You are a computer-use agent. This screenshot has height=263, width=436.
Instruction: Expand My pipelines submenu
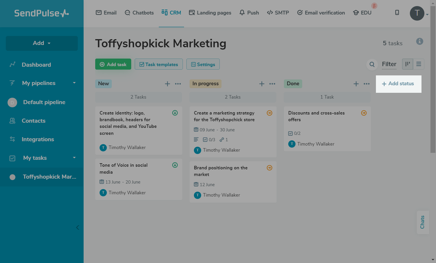coord(74,83)
